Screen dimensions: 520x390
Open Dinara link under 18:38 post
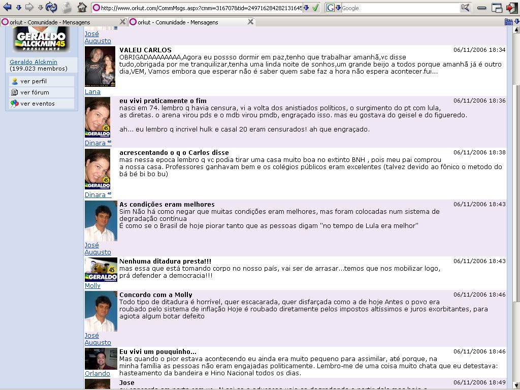click(x=98, y=194)
